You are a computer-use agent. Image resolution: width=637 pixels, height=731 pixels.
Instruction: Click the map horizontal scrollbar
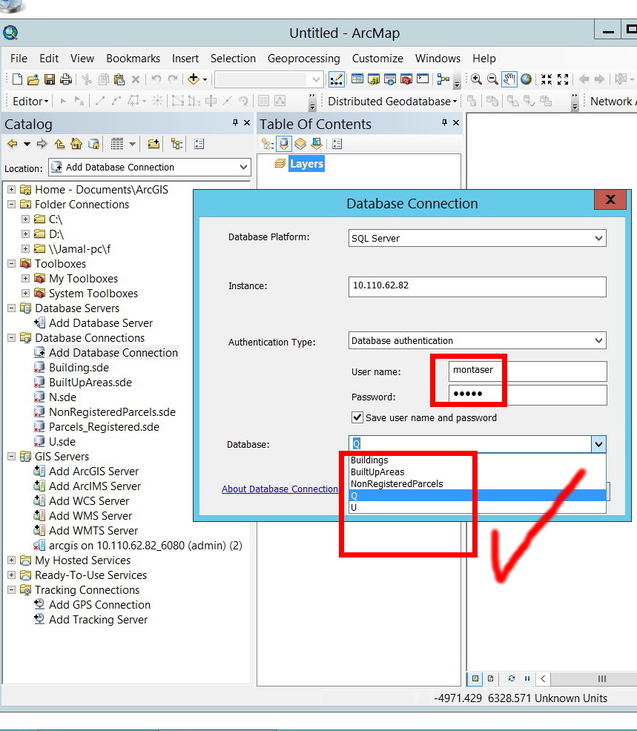tap(594, 678)
